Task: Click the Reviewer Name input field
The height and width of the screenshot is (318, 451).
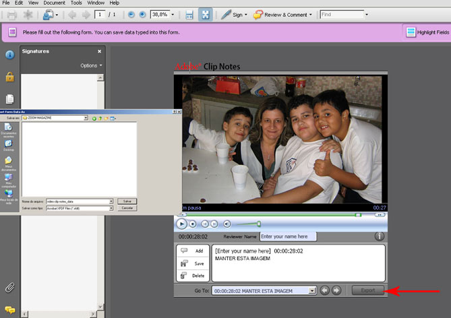Action: pyautogui.click(x=288, y=236)
